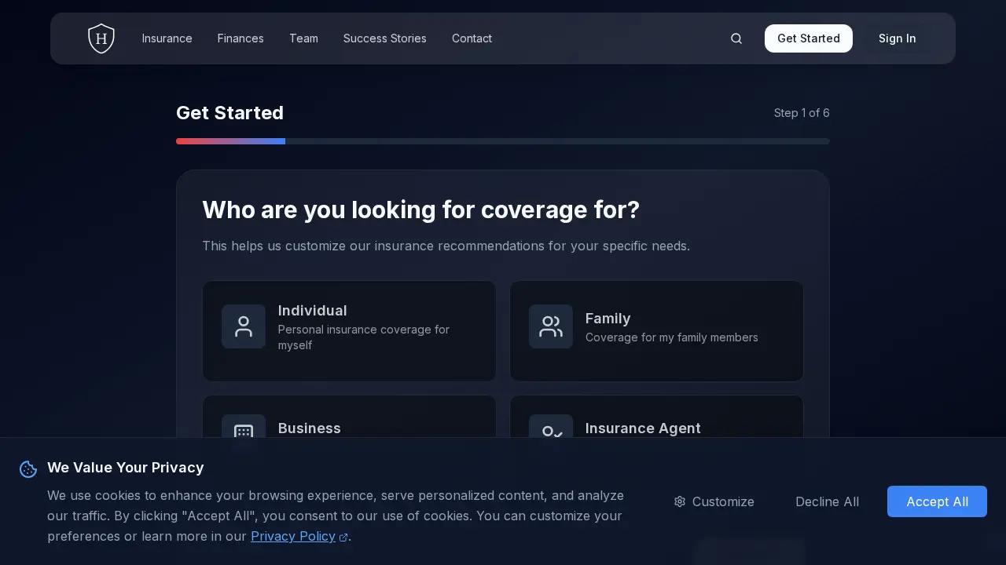This screenshot has width=1006, height=565.
Task: Open Success Stories in the navbar
Action: point(385,38)
